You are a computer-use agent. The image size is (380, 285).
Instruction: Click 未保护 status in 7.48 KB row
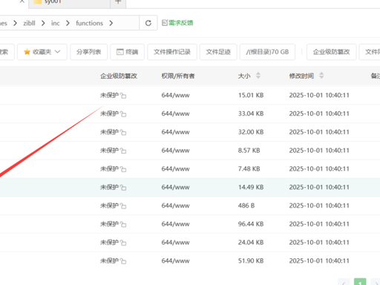(109, 168)
